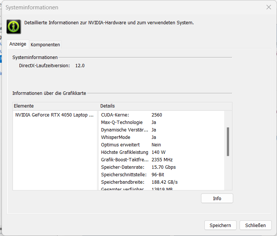Close the Systeminformationen dialog
Screen dimensions: 277x236
click(x=268, y=7)
